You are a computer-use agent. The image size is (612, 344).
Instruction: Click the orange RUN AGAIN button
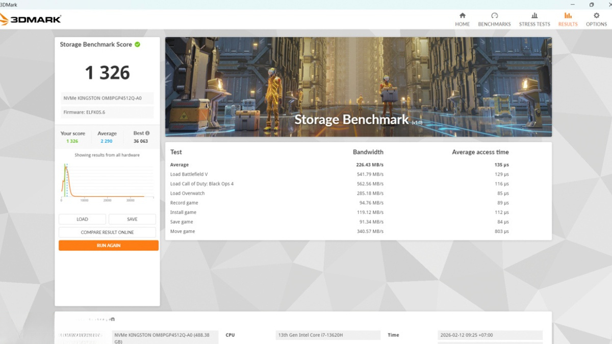pos(109,246)
